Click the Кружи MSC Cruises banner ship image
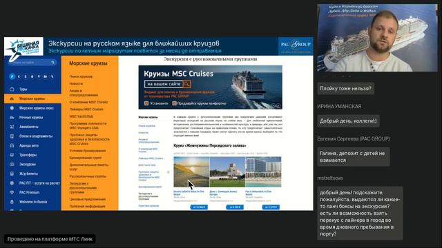The height and width of the screenshot is (248, 442). [248, 85]
